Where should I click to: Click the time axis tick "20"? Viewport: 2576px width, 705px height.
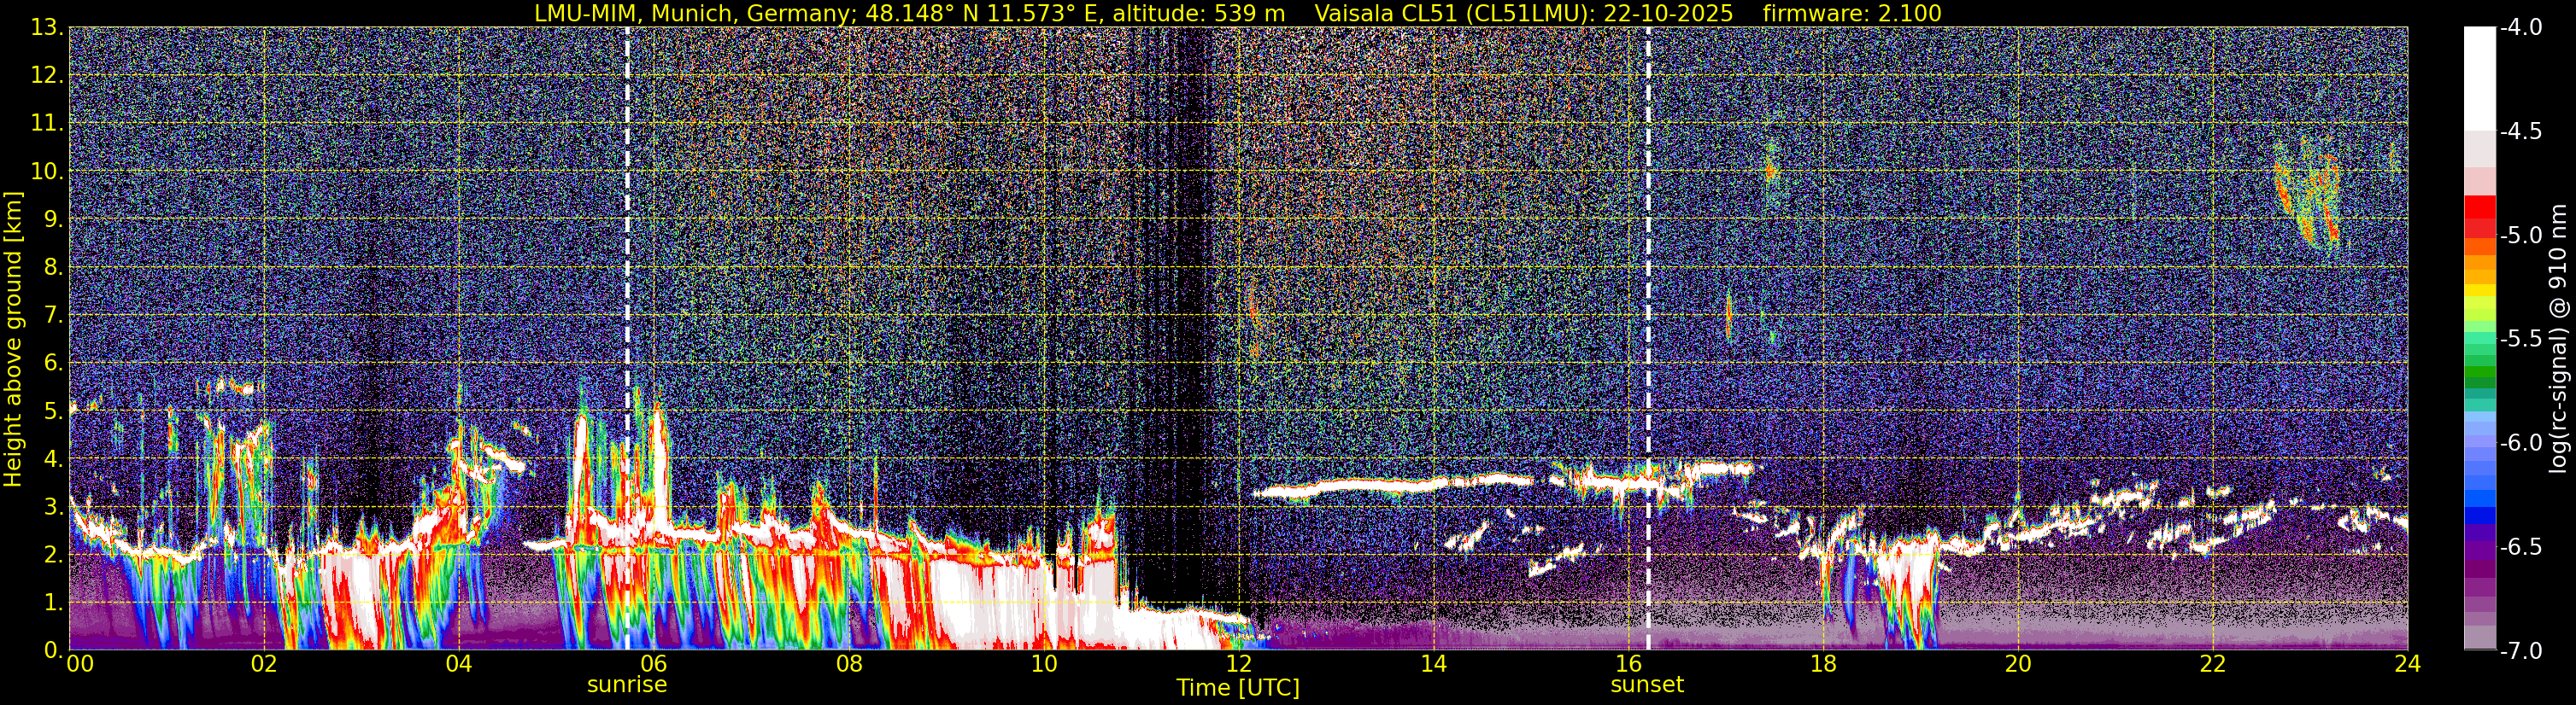tap(2018, 664)
